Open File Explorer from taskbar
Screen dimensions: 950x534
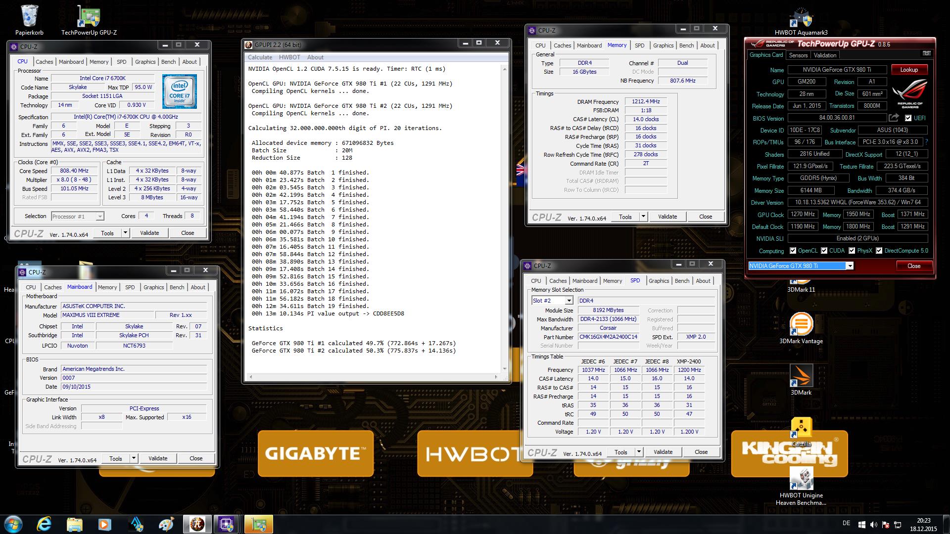tap(75, 524)
